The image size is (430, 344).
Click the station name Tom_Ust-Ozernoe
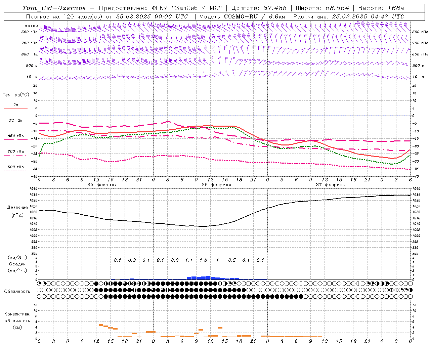pos(54,8)
